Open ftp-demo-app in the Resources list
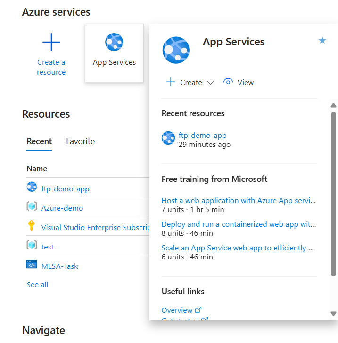Viewport: 338px width, 343px height. pyautogui.click(x=65, y=189)
